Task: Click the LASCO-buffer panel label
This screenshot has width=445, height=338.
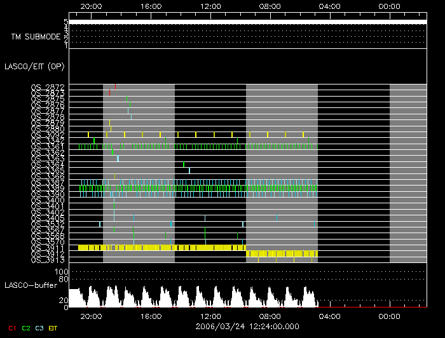Action: 29,285
